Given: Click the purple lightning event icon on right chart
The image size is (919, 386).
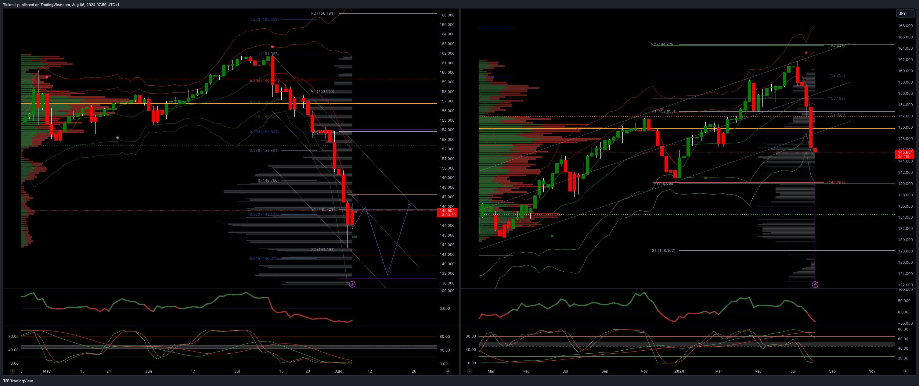Looking at the screenshot, I should tap(815, 284).
